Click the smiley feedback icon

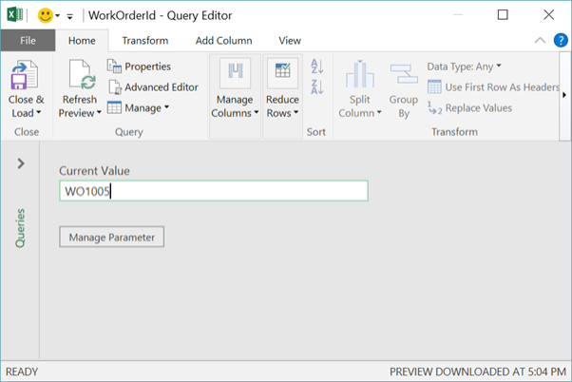[46, 15]
